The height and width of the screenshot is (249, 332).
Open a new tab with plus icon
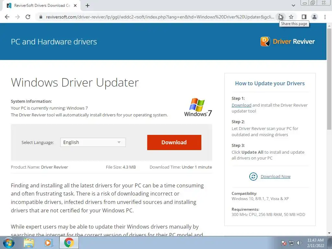point(88,6)
